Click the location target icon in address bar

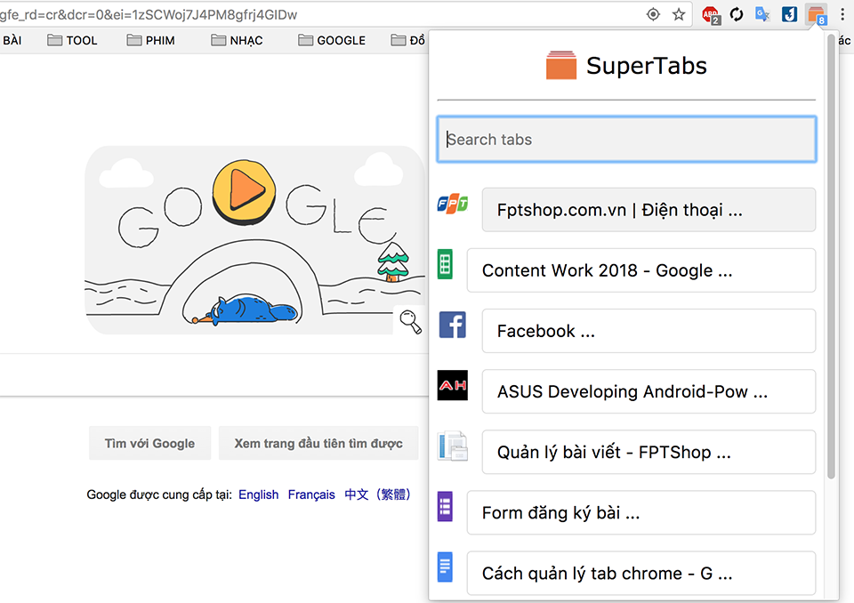click(x=653, y=14)
